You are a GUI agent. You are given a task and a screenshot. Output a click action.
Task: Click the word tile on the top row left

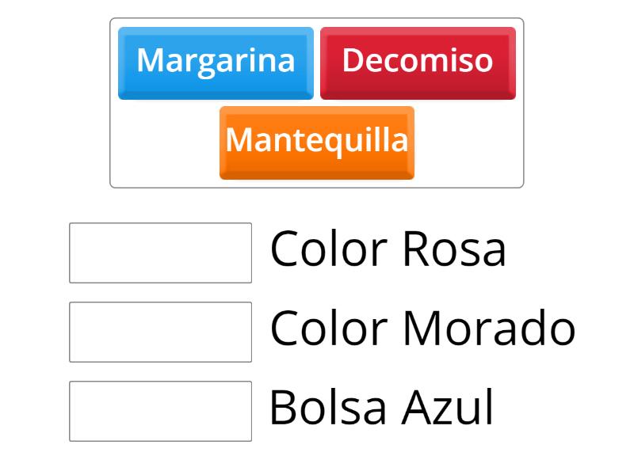tap(215, 61)
